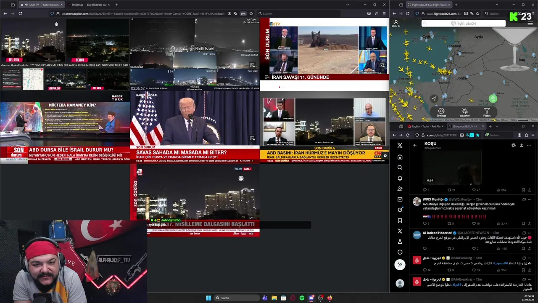Viewport: 538px width, 303px height.
Task: Switch to the StrikeMap tab
Action: click(88, 5)
